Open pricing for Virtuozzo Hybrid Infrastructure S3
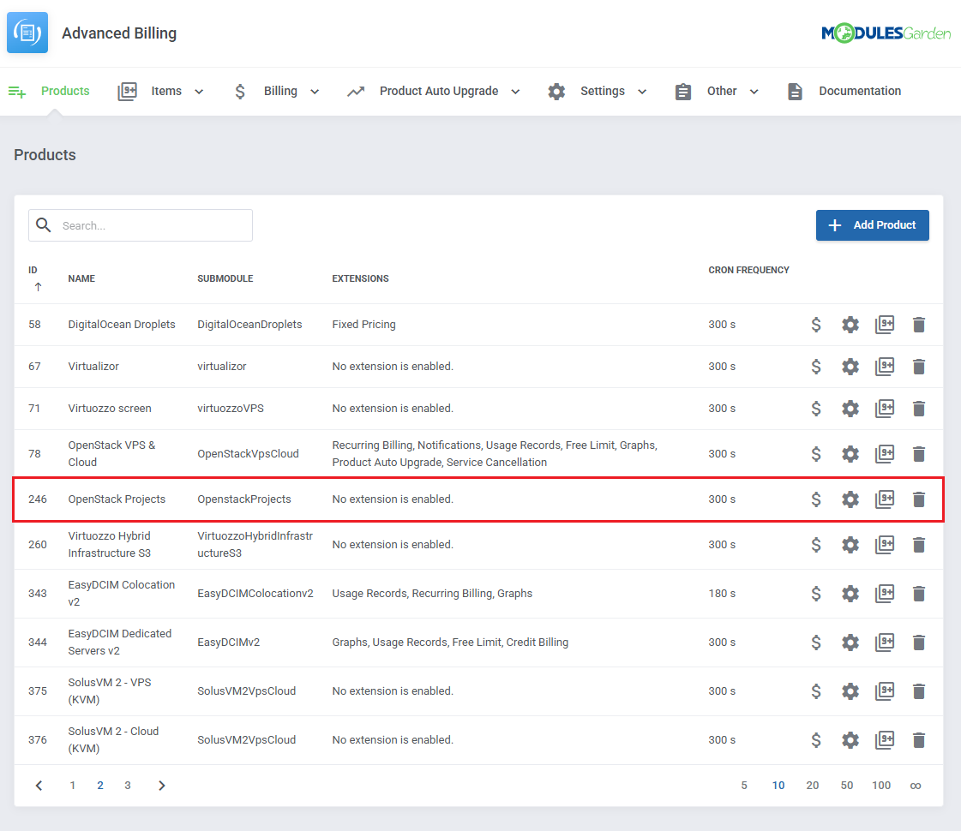 pos(816,544)
